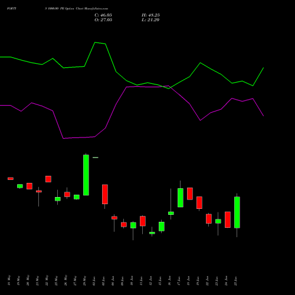The width and height of the screenshot is (295, 295).
Task: Click the open value O: 27.05
Action: (x=103, y=20)
